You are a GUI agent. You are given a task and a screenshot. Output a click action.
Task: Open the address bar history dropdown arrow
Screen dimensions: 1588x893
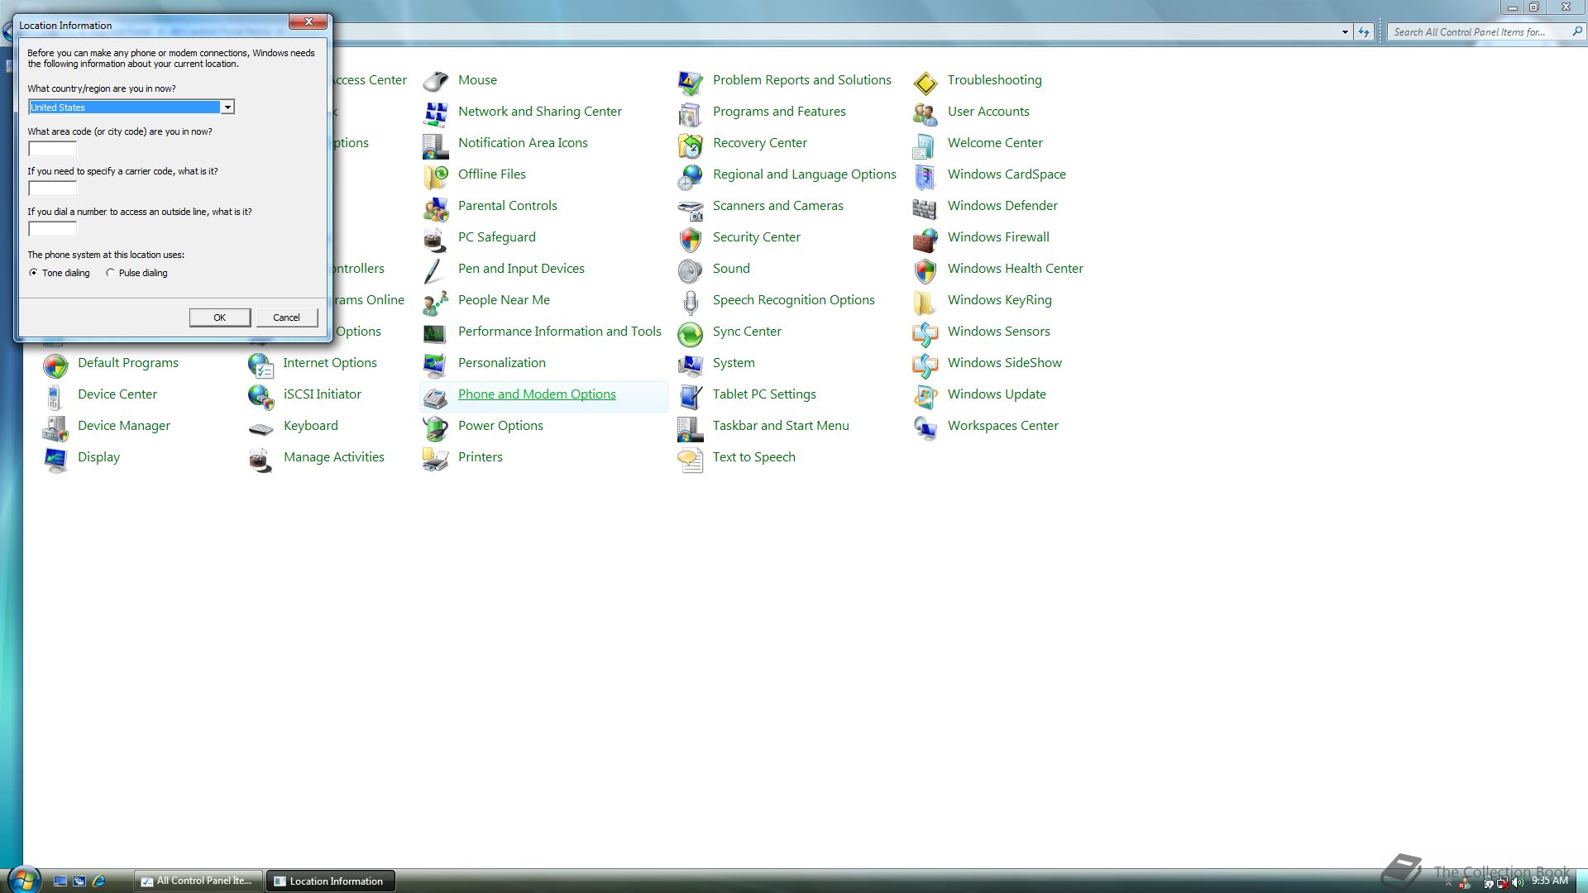pos(1345,32)
